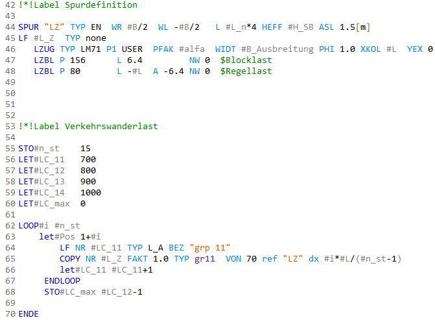Click the value 700 on line 56

88,160
